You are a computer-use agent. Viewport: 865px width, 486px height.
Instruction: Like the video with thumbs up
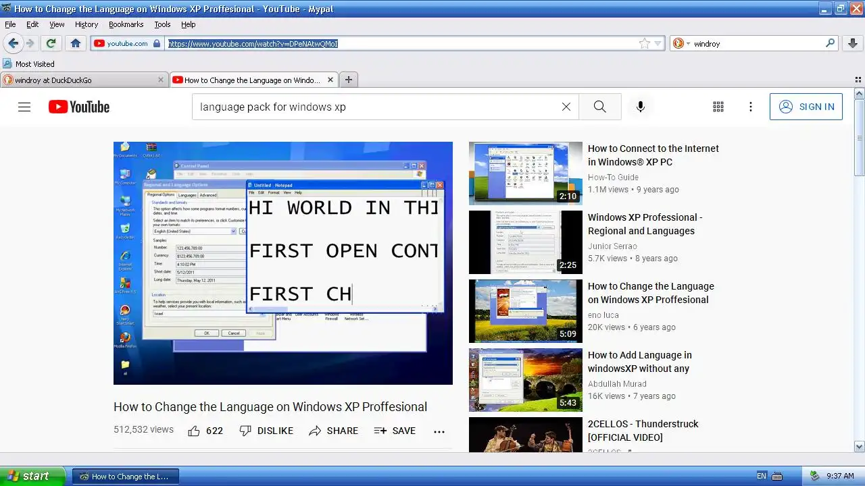[x=205, y=431]
